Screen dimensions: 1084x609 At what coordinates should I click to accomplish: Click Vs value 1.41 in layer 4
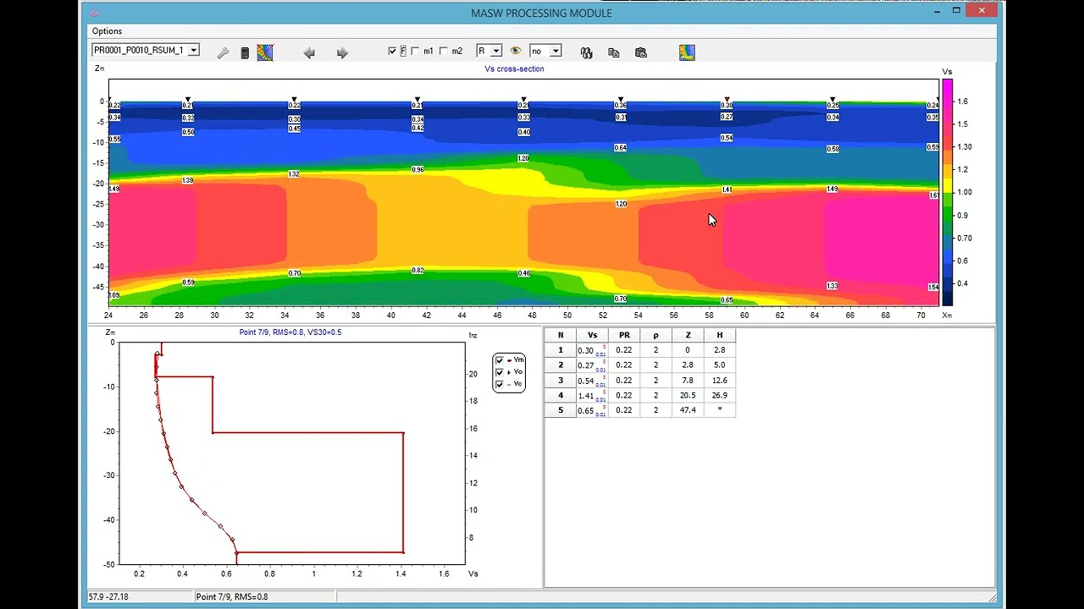click(586, 395)
